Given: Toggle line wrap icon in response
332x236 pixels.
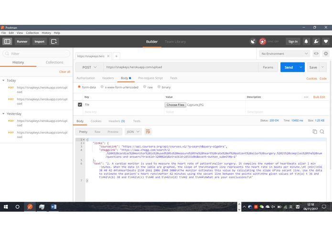Looking at the screenshot, I should point(148,132).
